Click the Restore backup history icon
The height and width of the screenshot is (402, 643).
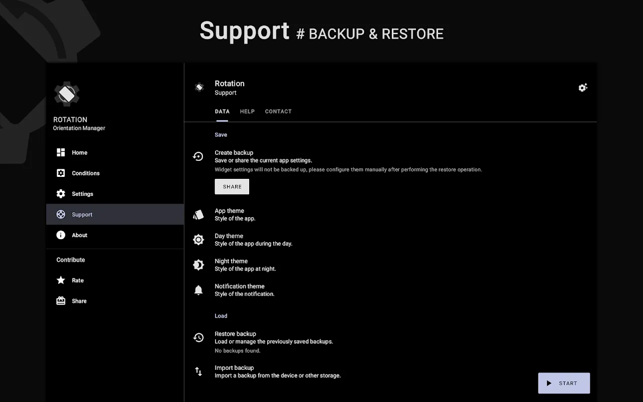pos(198,337)
